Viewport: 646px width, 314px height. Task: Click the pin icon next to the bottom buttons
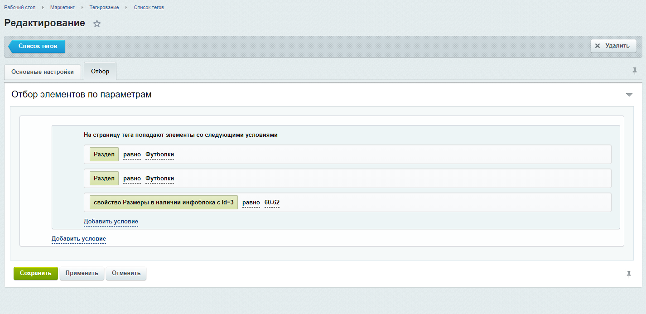pyautogui.click(x=629, y=274)
